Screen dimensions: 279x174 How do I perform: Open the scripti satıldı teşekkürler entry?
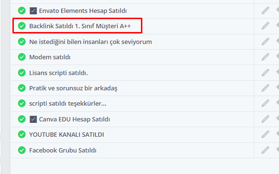pos(68,103)
